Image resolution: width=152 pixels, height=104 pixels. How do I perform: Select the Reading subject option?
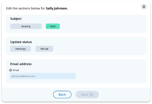[26, 26]
